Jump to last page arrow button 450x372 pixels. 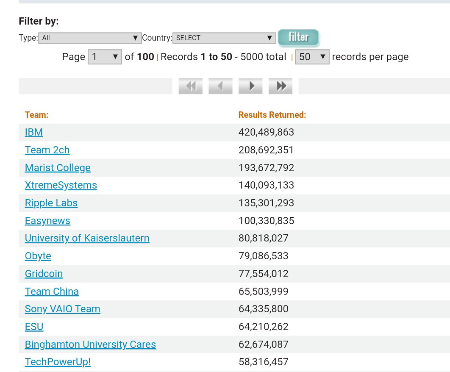pos(281,86)
